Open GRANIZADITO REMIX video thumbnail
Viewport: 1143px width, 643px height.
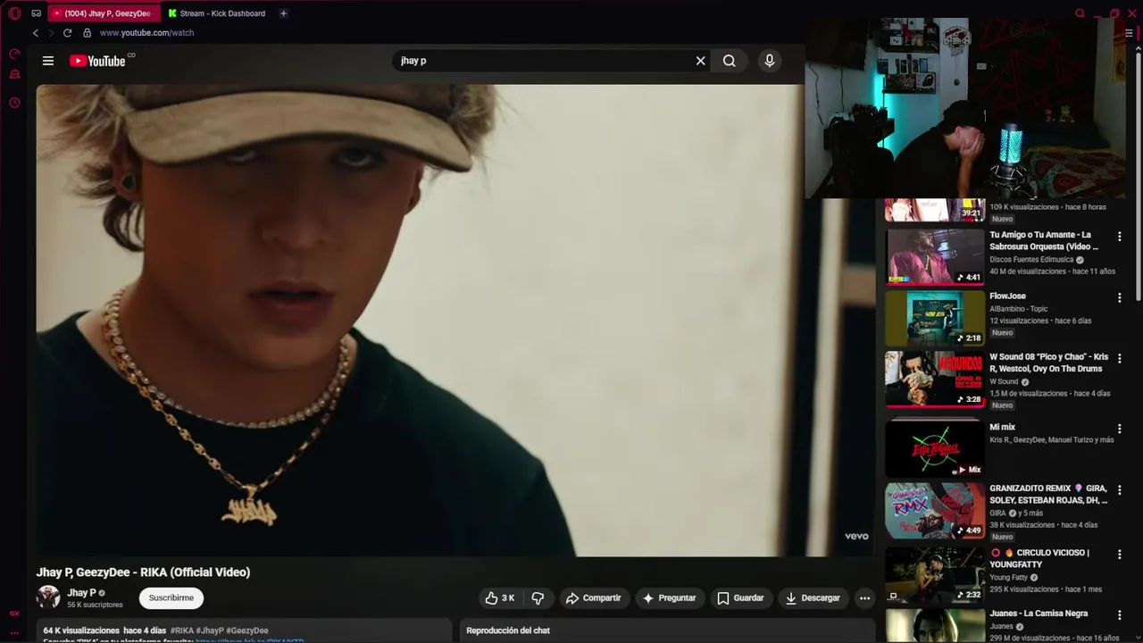point(935,511)
